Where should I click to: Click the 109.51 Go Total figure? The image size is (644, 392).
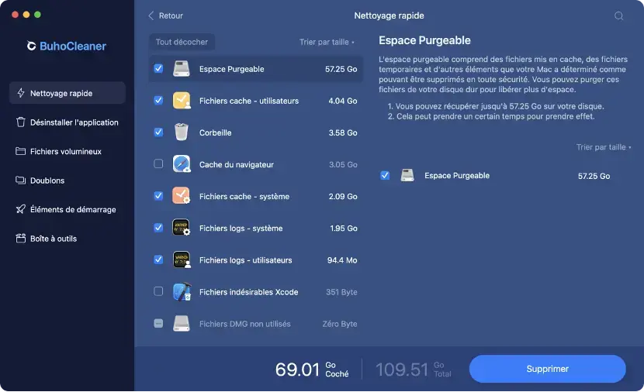[x=414, y=369]
